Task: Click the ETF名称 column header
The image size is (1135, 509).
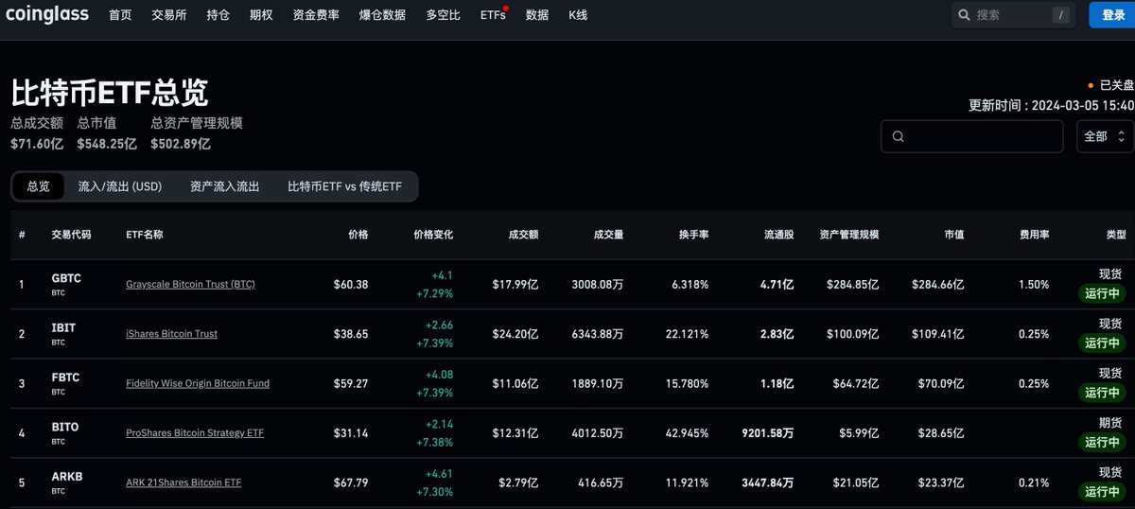Action: point(144,235)
